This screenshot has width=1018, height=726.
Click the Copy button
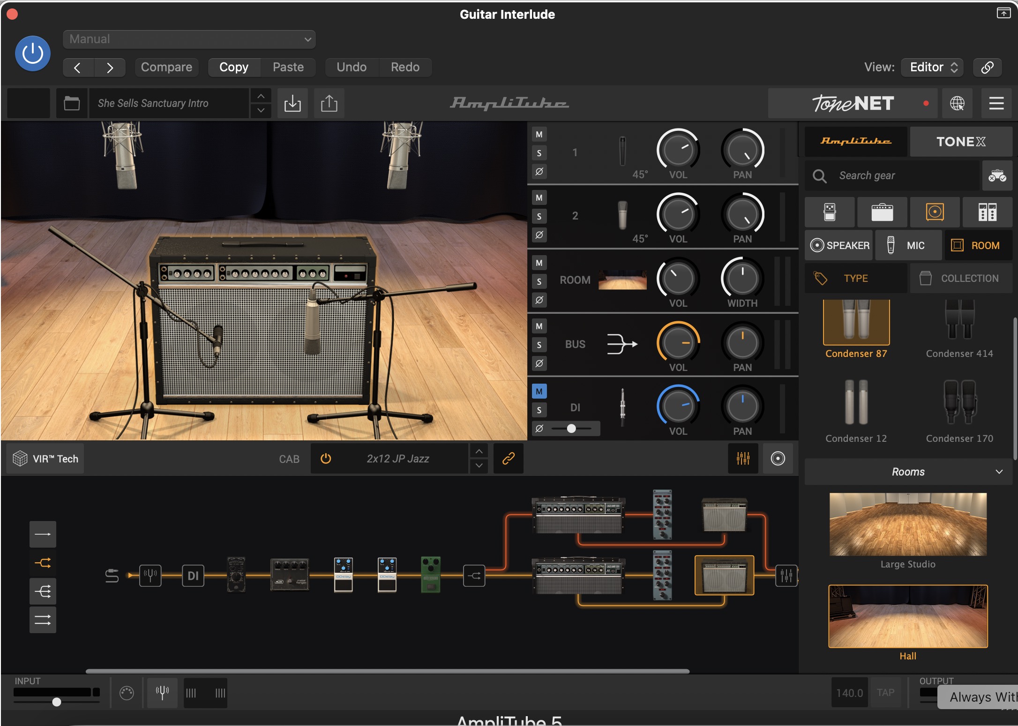(234, 68)
